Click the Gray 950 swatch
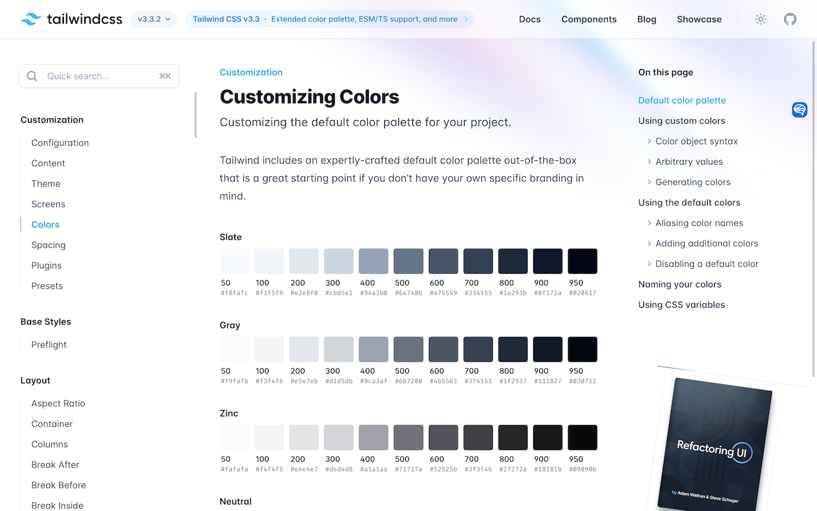The height and width of the screenshot is (511, 817). tap(582, 349)
